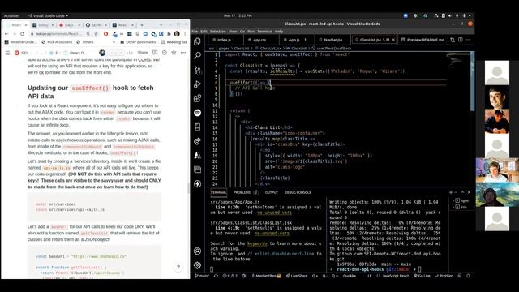Open the Notion sidebar hamburger menu
This screenshot has width=519, height=292.
click(7, 53)
